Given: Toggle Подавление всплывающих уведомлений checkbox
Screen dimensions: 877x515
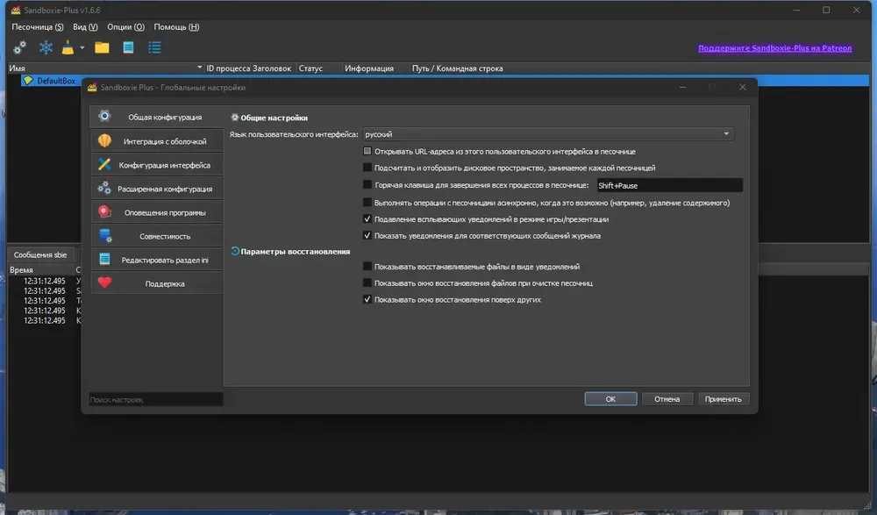Looking at the screenshot, I should pyautogui.click(x=367, y=218).
